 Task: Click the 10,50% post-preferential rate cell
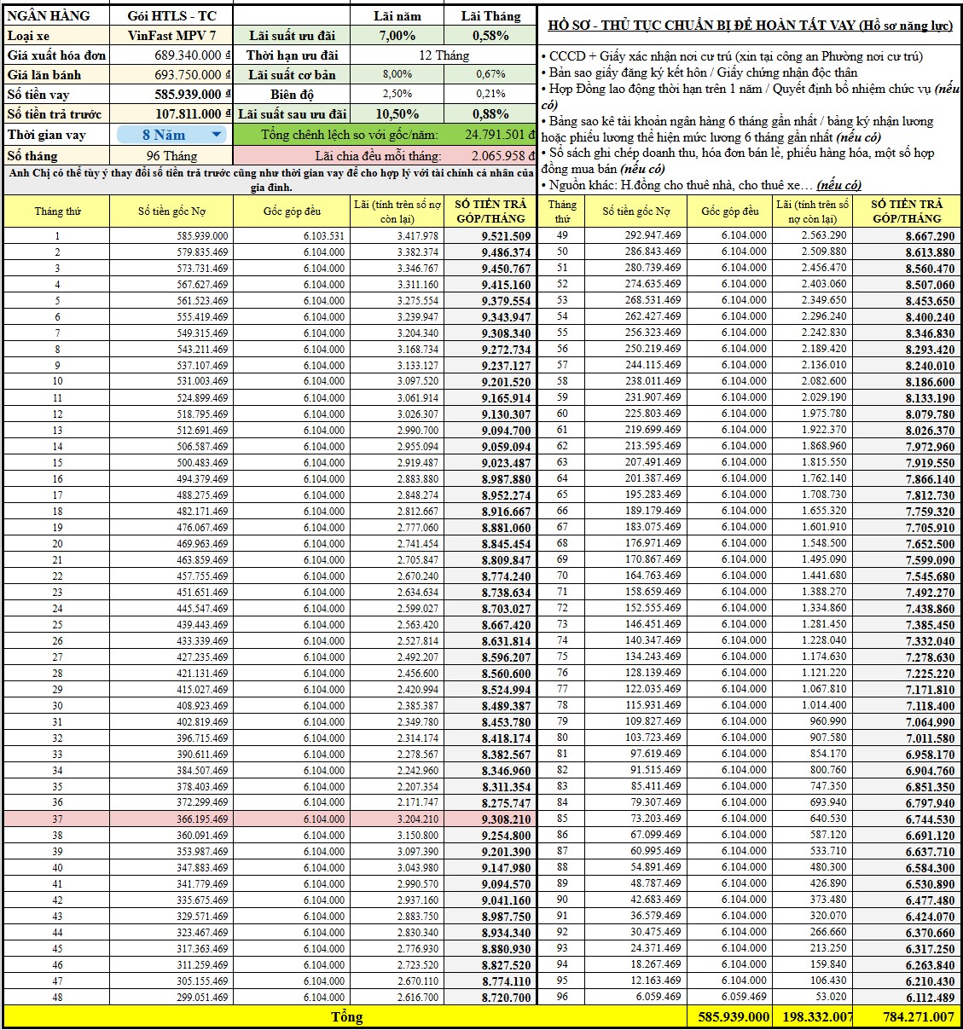pyautogui.click(x=397, y=113)
